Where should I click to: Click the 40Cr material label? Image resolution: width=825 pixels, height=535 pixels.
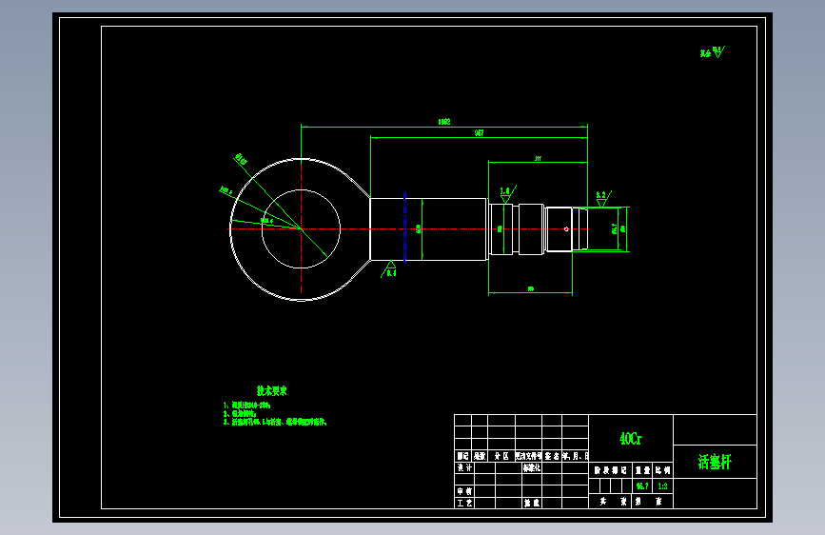click(x=630, y=438)
